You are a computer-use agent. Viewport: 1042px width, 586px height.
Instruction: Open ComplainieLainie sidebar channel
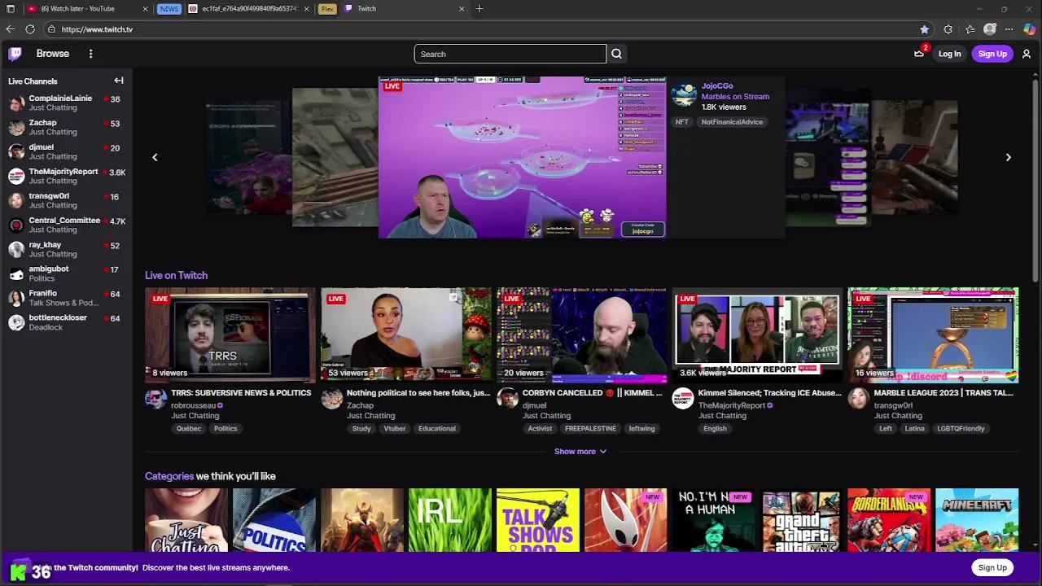click(x=66, y=103)
